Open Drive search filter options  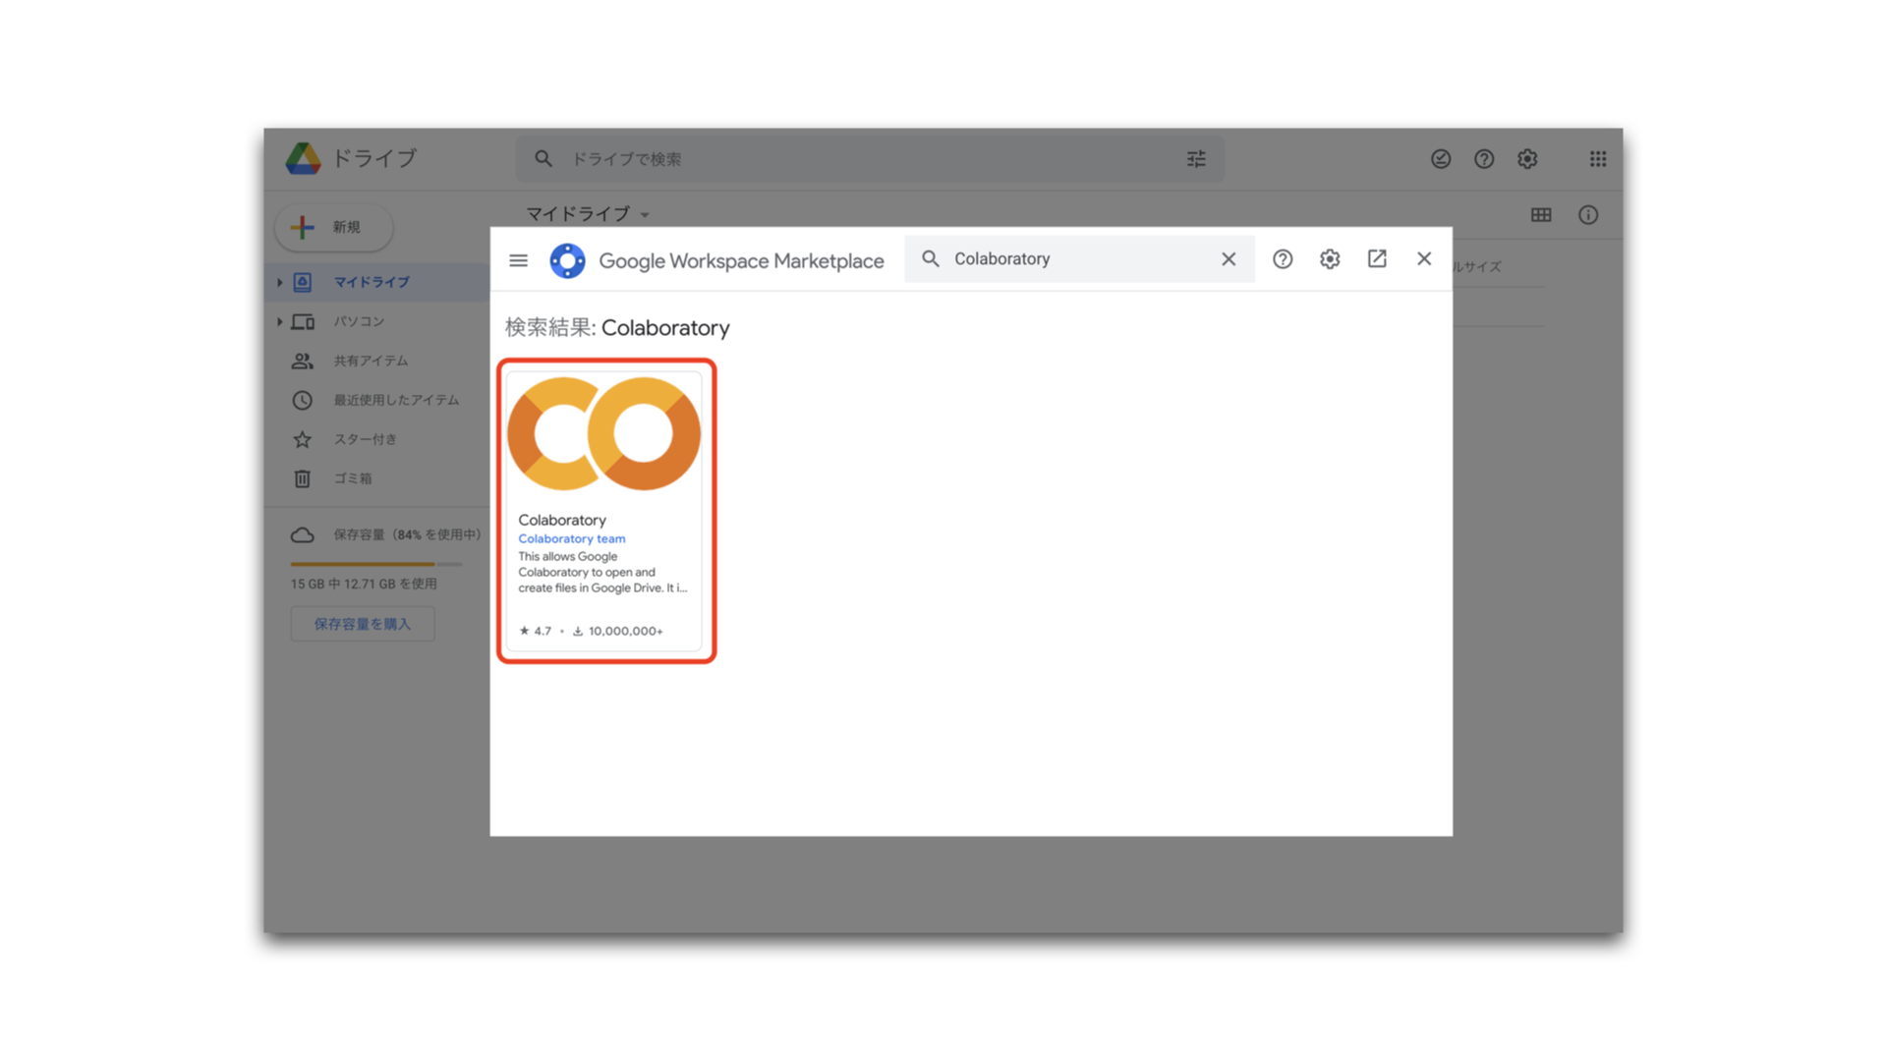(x=1196, y=158)
